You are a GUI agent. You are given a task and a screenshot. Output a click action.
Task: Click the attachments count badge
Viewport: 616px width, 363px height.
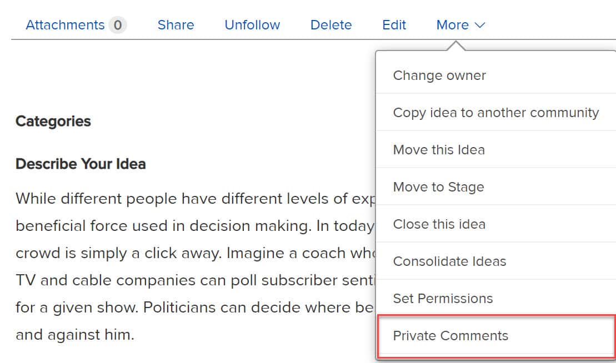click(117, 25)
